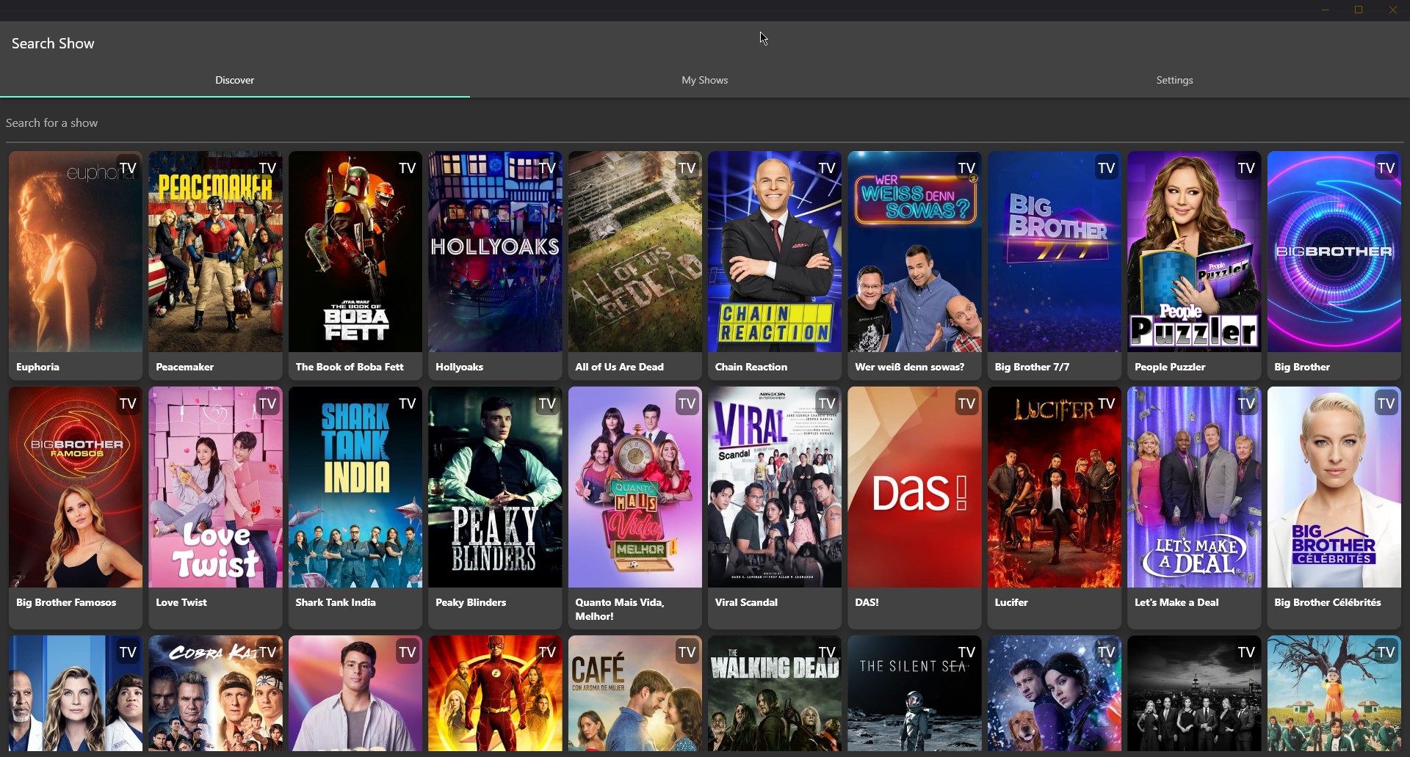Image resolution: width=1410 pixels, height=757 pixels.
Task: Click the TV badge on Peaky Blinders
Action: [547, 403]
